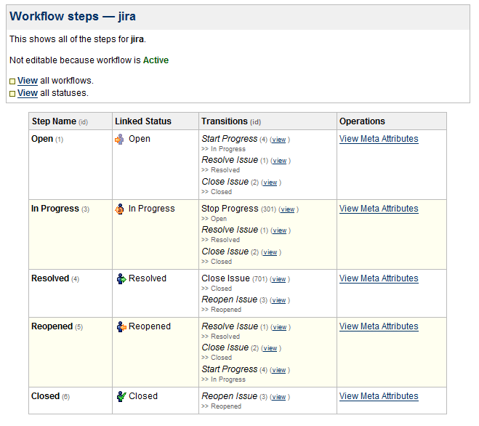479x426 pixels.
Task: Open View Meta Attributes for Resolved step
Action: tap(379, 278)
